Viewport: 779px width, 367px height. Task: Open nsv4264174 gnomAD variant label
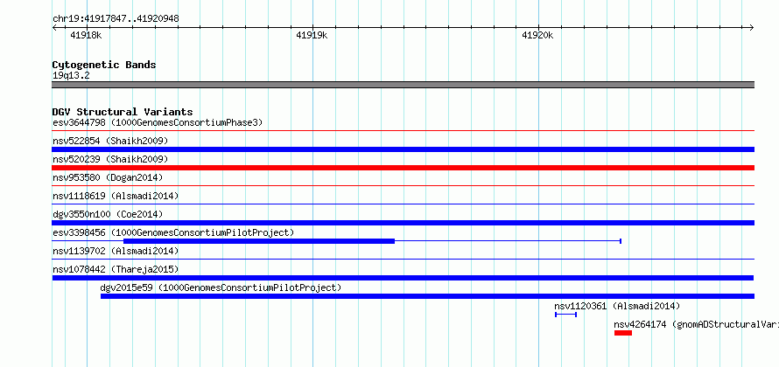tap(696, 324)
